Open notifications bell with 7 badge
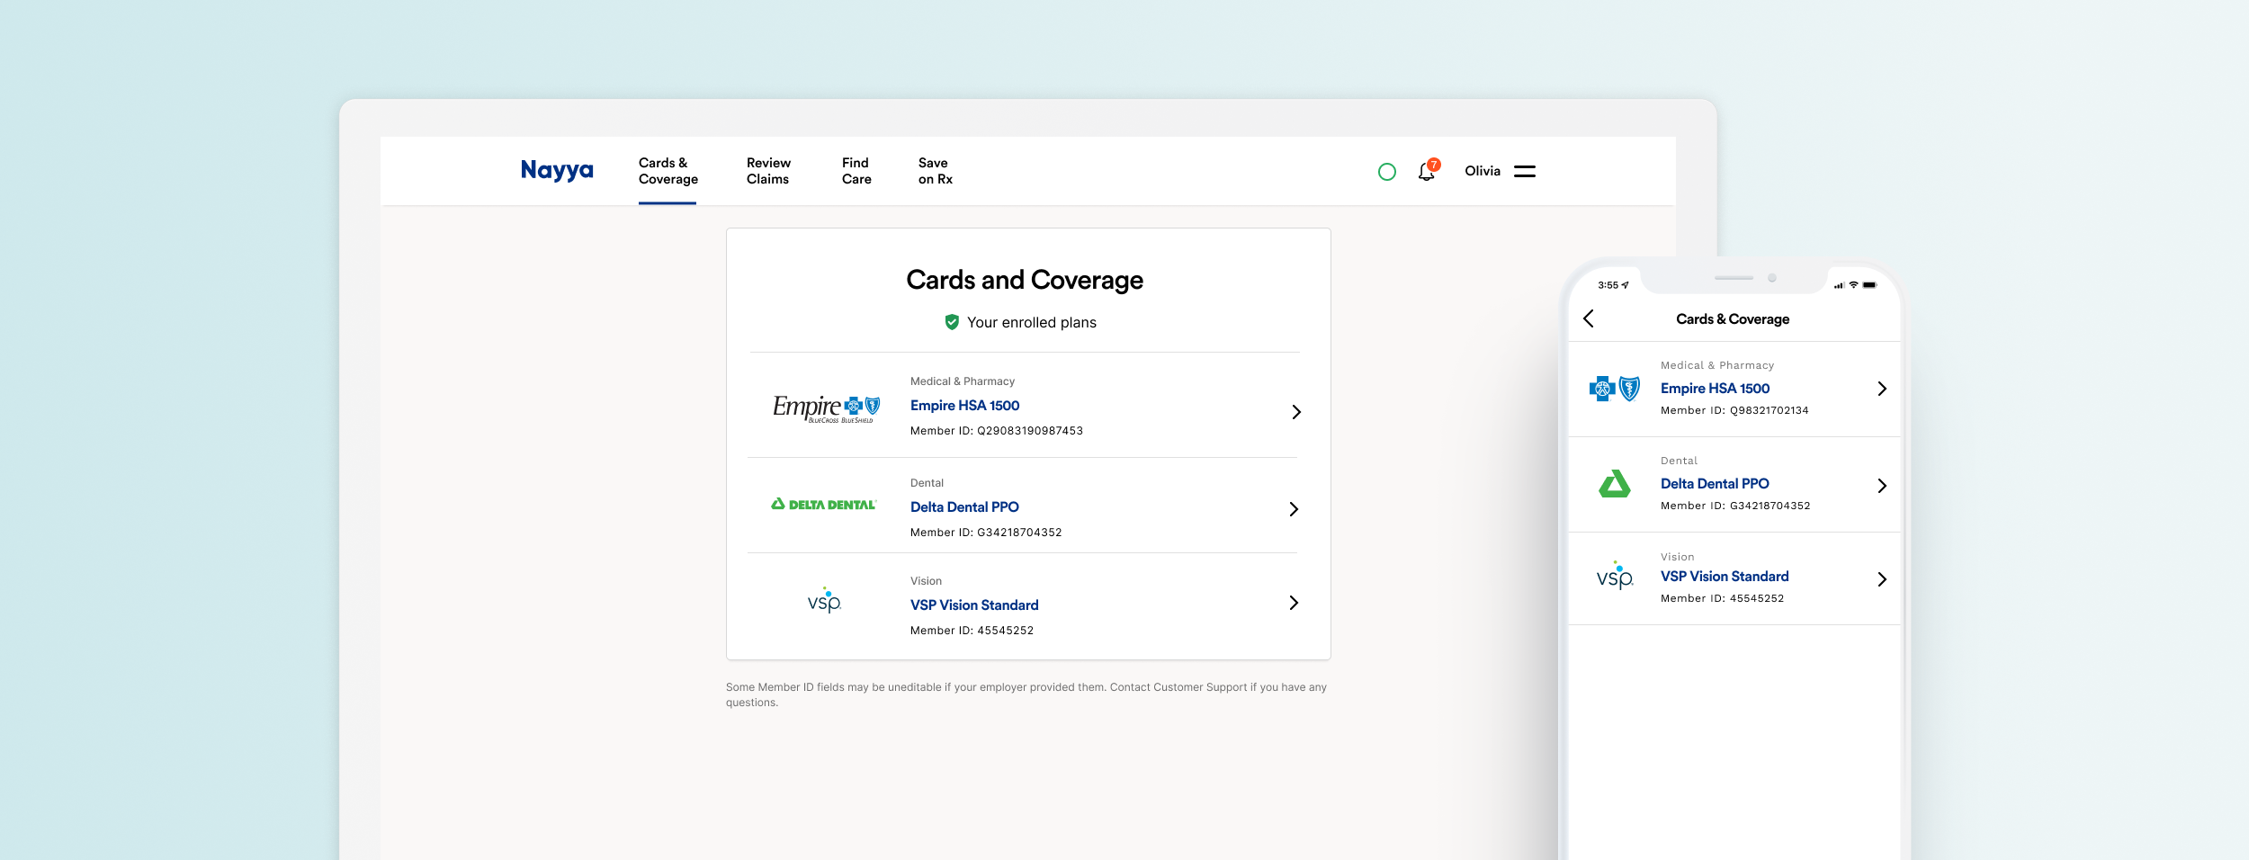 1429,170
